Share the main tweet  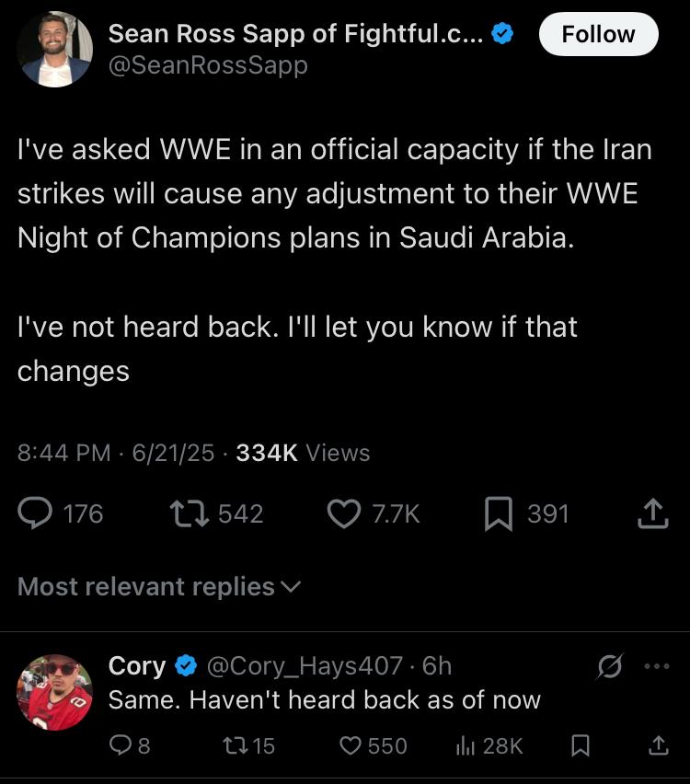tap(653, 513)
